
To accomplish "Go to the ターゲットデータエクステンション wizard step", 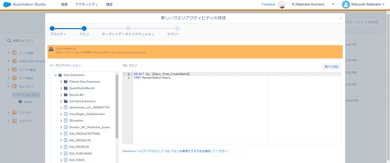I will tap(128, 29).
